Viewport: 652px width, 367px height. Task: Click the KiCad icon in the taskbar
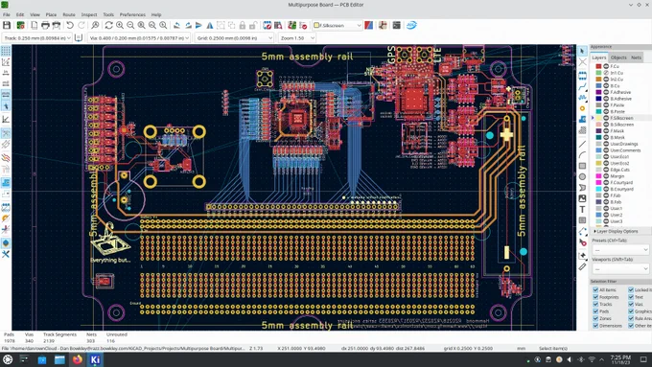tap(95, 359)
